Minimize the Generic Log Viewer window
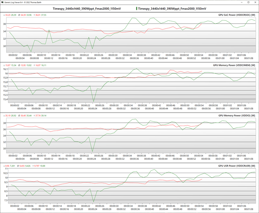Viewport: 259px width, 213px height. (242, 2)
